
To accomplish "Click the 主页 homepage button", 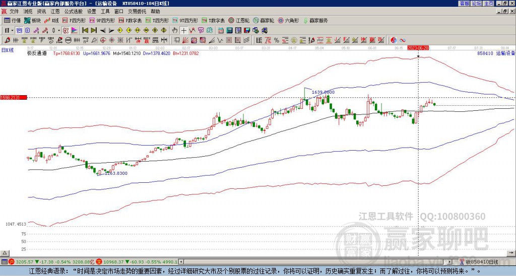I will click(x=489, y=4).
